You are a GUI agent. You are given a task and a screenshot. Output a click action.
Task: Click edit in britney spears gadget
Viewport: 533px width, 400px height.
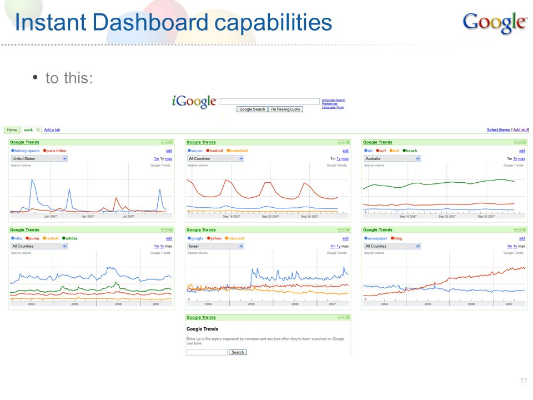pos(169,151)
